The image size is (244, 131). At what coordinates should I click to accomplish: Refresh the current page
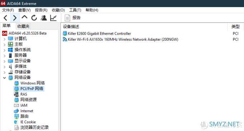coord(34,18)
